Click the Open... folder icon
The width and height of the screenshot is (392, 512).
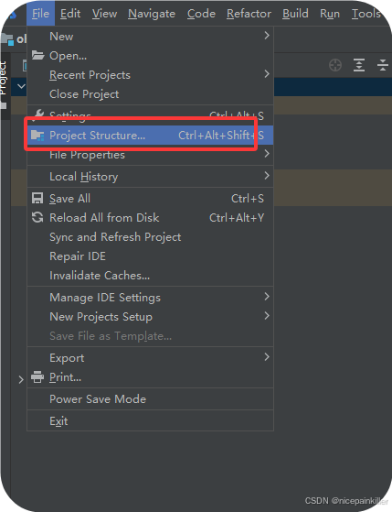37,56
